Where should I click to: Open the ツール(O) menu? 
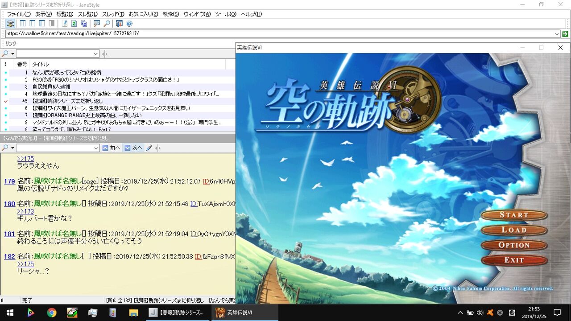coord(226,14)
